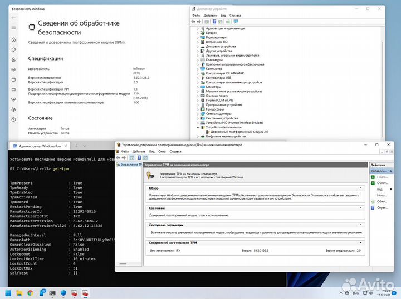Open Firewall and network icon in Security sidebar
Viewport: 401px width, 299px height.
(x=13, y=69)
